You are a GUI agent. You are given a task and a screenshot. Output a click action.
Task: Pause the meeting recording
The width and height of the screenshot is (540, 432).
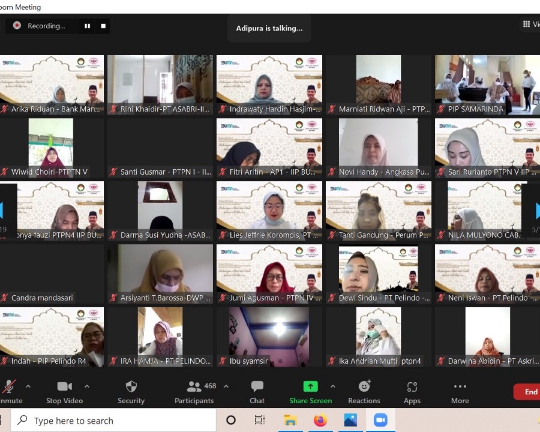87,26
